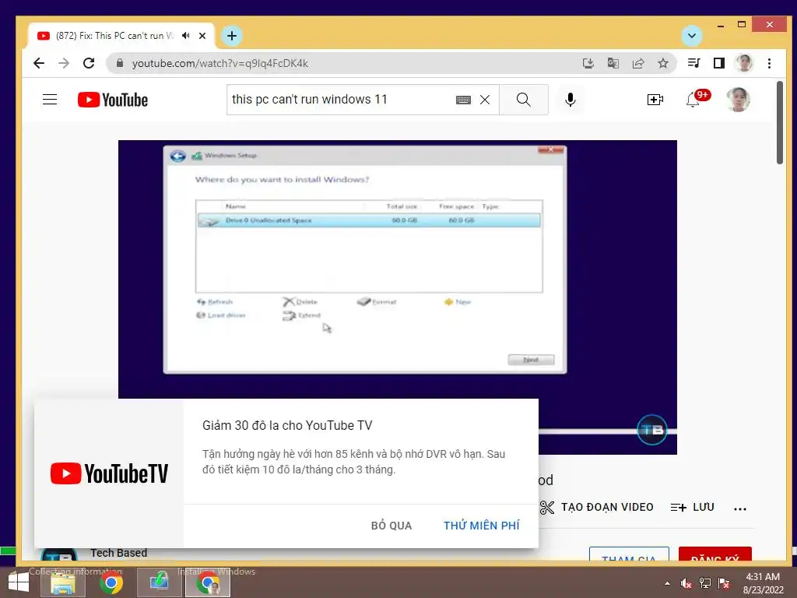797x598 pixels.
Task: Click the share page icon in address bar
Action: tap(638, 63)
